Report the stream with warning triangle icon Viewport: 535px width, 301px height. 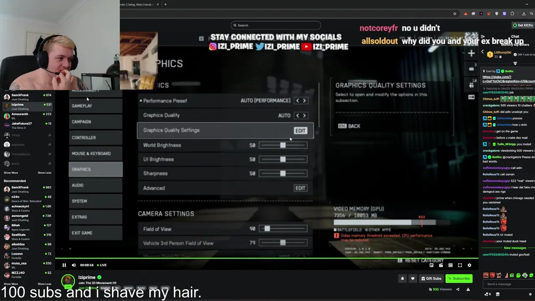tap(468, 289)
